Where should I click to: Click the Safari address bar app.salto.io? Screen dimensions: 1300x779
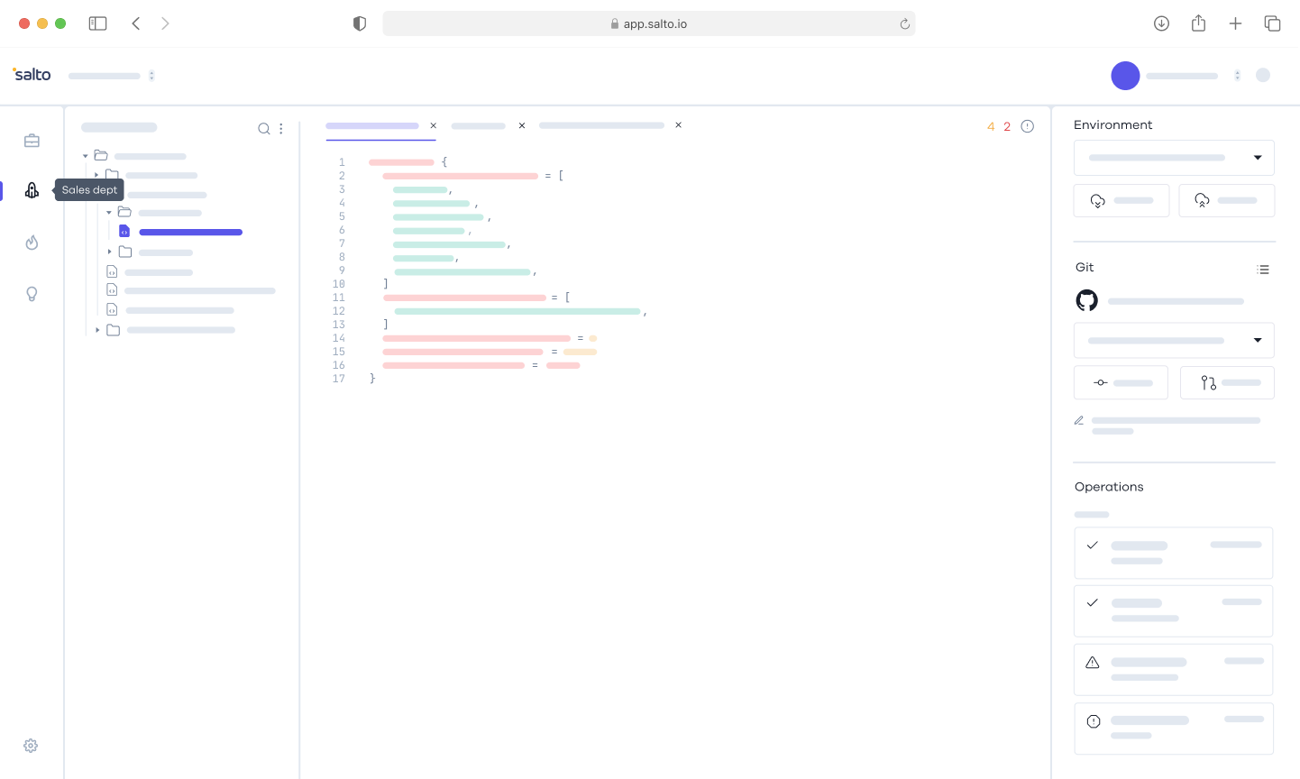pos(649,23)
